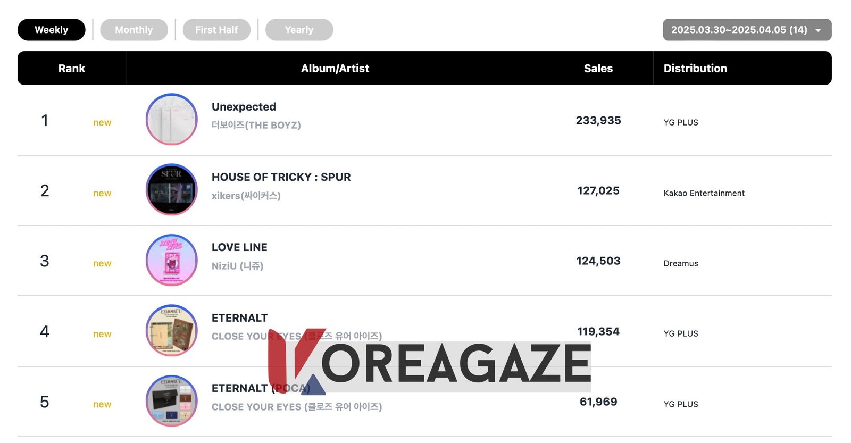Select the First Half chart tab
This screenshot has width=851, height=443.
tap(216, 30)
